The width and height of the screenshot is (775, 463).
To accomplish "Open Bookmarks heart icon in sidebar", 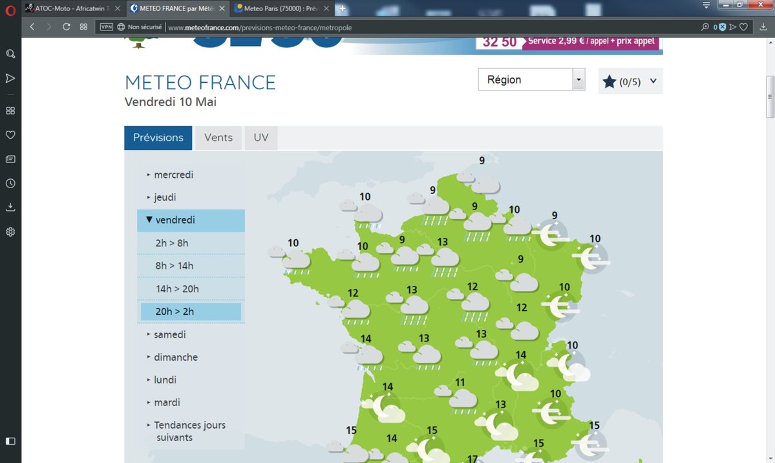I will [10, 135].
